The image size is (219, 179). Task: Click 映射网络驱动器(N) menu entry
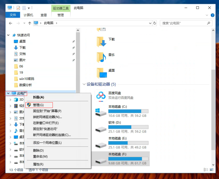pos(47,117)
